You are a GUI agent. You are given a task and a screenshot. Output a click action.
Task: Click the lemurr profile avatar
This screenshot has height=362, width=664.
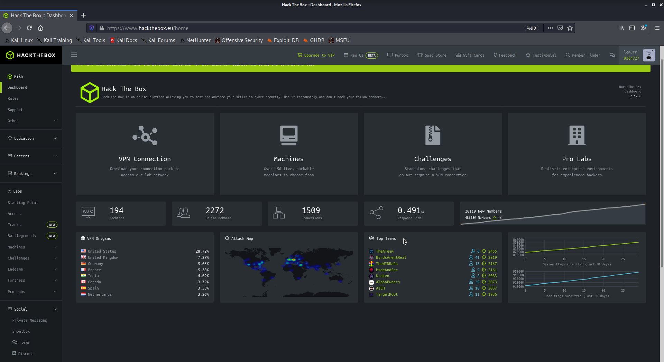(x=649, y=55)
